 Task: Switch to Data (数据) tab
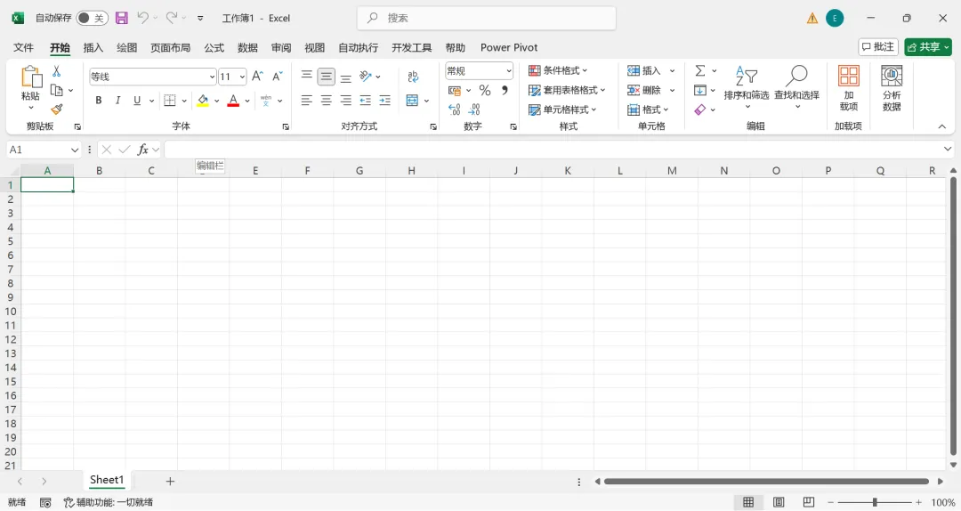tap(247, 47)
